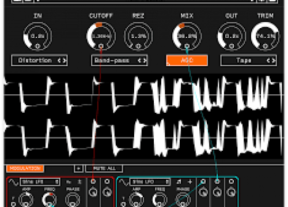Open the Distortion type selector
288x207 pixels.
pos(39,60)
